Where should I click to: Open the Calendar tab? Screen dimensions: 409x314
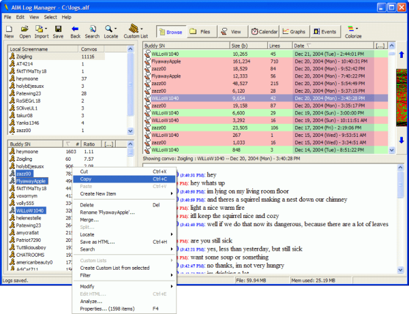coord(264,32)
